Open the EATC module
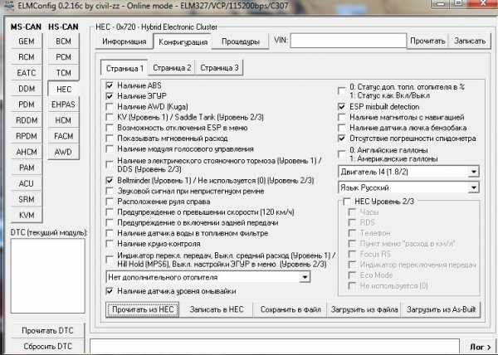 pos(27,73)
